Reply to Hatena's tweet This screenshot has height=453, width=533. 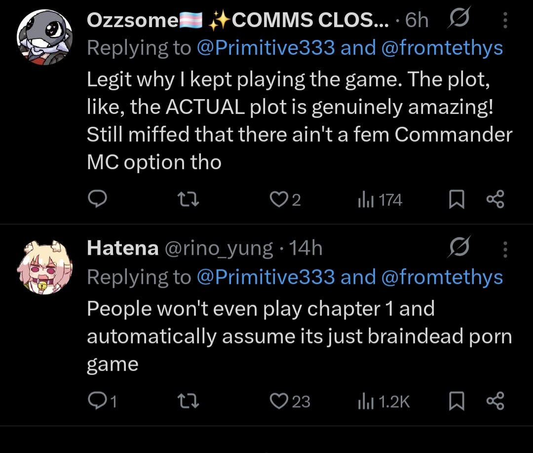98,401
